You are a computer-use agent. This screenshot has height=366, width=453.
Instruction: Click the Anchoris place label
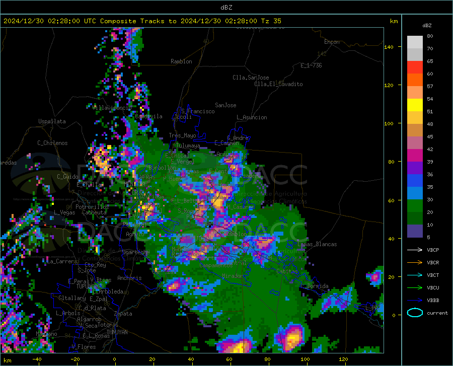[129, 278]
